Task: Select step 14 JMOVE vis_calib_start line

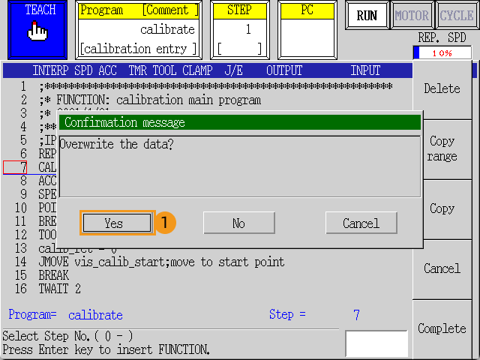Action: pos(161,262)
